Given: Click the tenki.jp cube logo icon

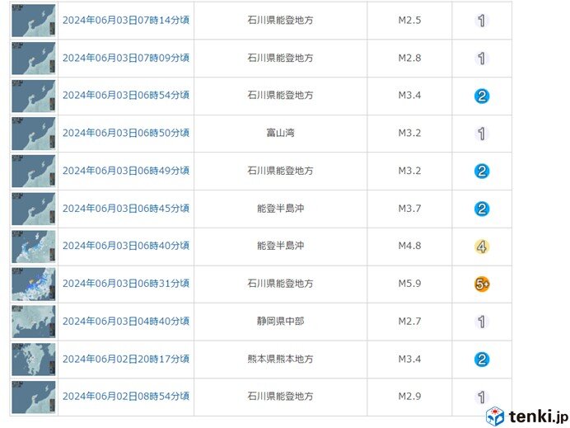Looking at the screenshot, I should pyautogui.click(x=495, y=416).
